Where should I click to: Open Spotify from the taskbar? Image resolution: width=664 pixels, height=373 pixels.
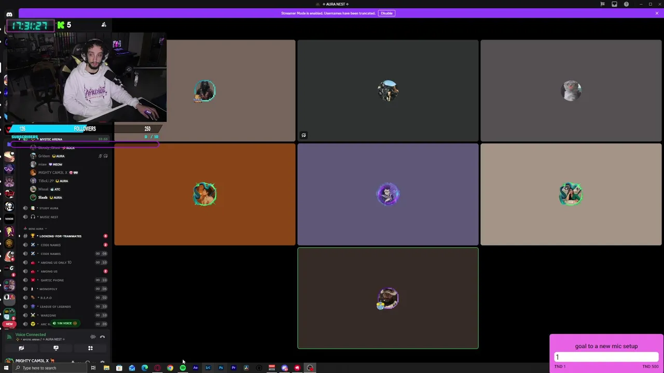(183, 368)
